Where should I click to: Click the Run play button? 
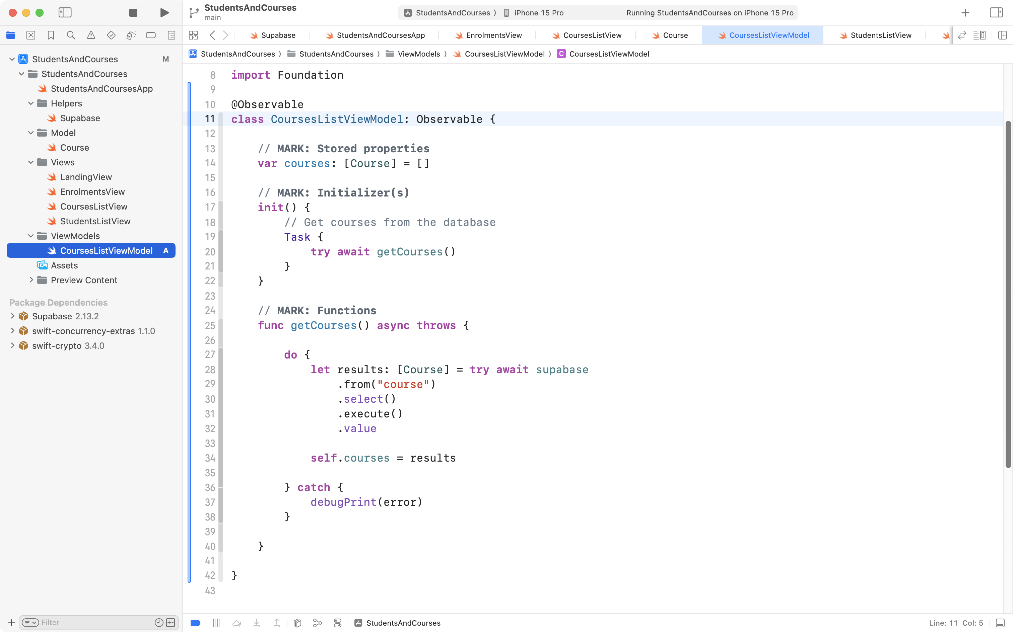tap(164, 12)
